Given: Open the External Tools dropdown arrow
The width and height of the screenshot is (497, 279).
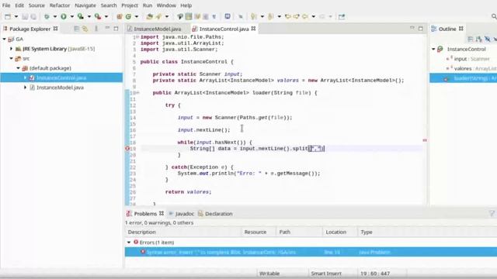Looking at the screenshot, I should tap(106, 16).
